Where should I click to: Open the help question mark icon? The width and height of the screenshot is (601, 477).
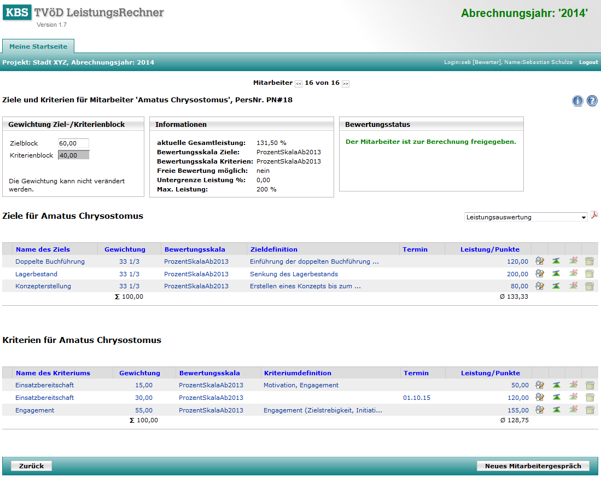click(x=592, y=101)
